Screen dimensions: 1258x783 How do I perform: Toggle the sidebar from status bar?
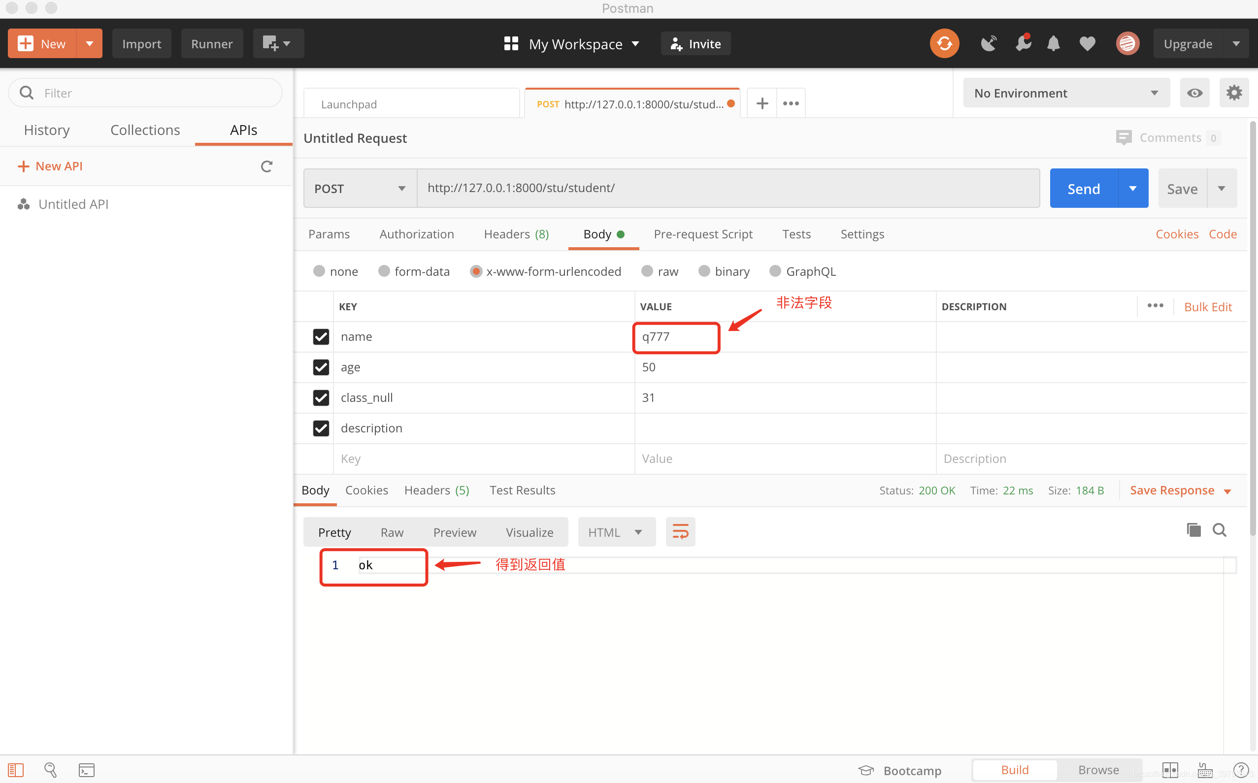point(16,770)
